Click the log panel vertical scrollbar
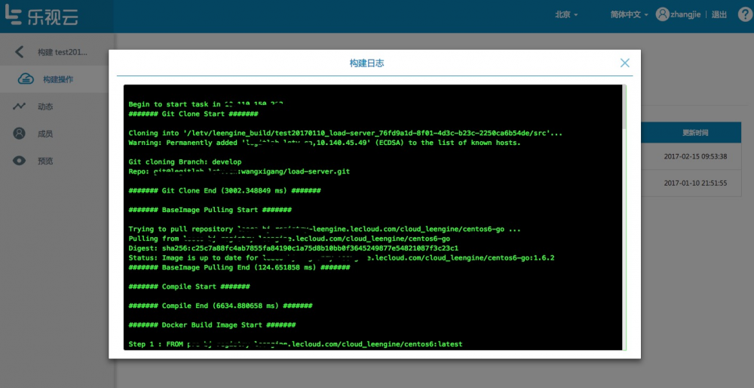Image resolution: width=754 pixels, height=388 pixels. coord(624,106)
